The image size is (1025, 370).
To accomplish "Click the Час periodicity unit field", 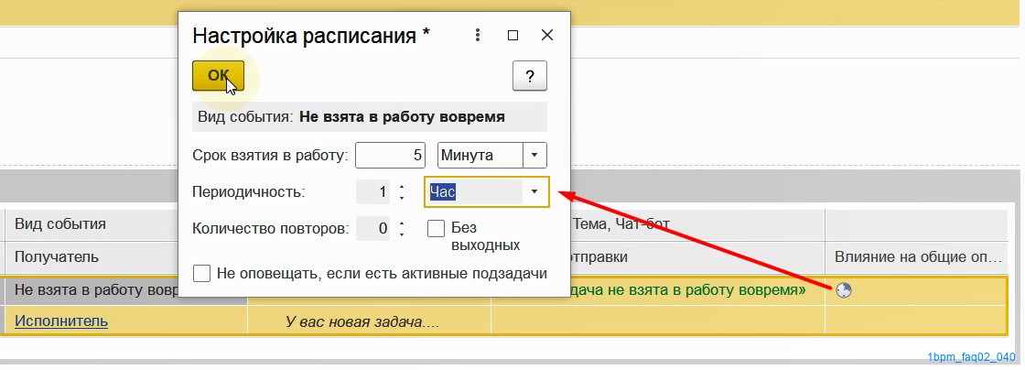I will coord(474,191).
